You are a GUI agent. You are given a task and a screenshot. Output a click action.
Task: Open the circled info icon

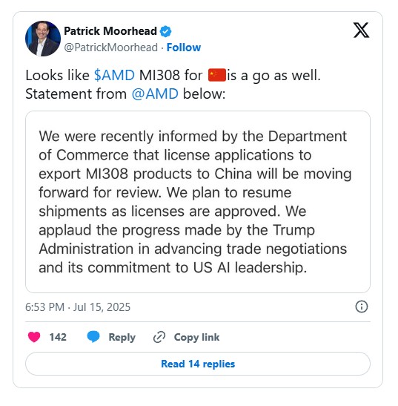tap(362, 307)
